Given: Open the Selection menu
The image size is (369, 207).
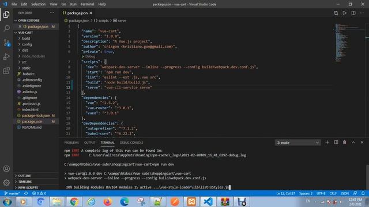Looking at the screenshot, I should click(39, 4).
